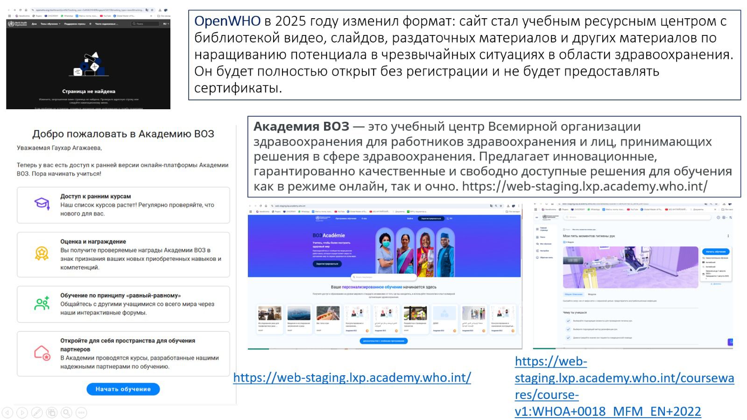Select the "Оценка и награждение" card

(x=123, y=254)
